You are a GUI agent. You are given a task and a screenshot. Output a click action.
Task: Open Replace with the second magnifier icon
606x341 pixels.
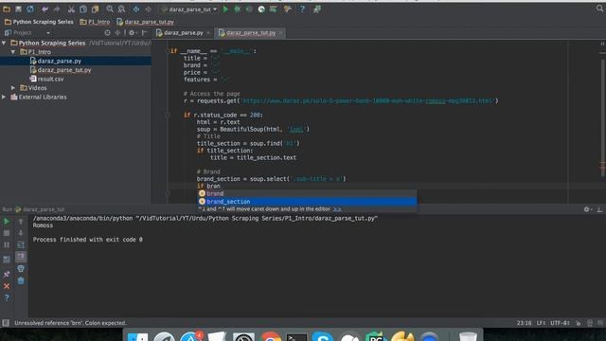(x=121, y=9)
